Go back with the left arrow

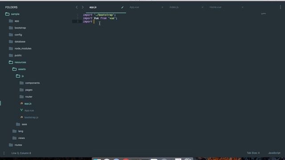[77, 7]
